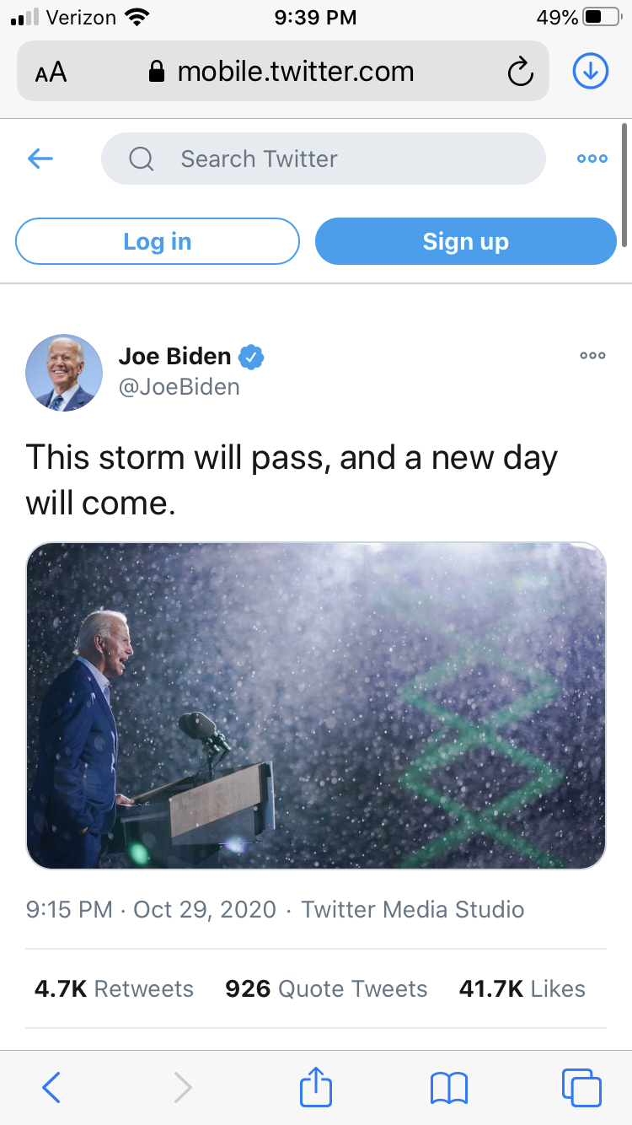View the 41.7K Likes list
Screen dimensions: 632x1125
pos(522,988)
